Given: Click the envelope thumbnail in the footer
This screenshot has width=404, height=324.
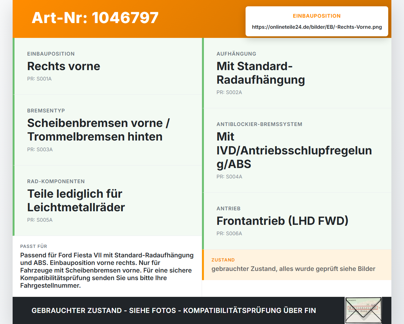Looking at the screenshot, I should [363, 310].
